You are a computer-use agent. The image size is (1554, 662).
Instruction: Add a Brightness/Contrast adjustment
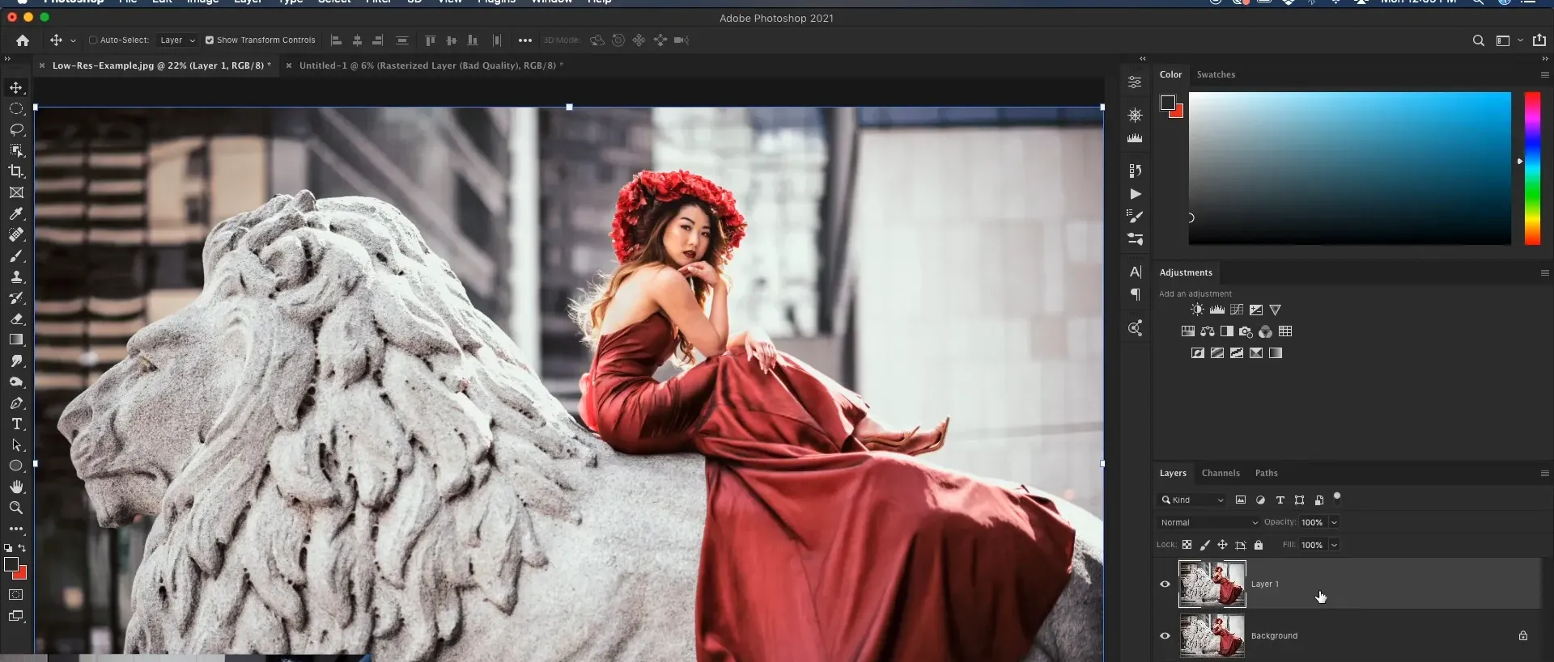(x=1197, y=310)
